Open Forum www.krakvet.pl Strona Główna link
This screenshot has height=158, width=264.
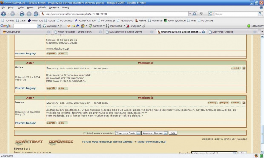(107, 142)
